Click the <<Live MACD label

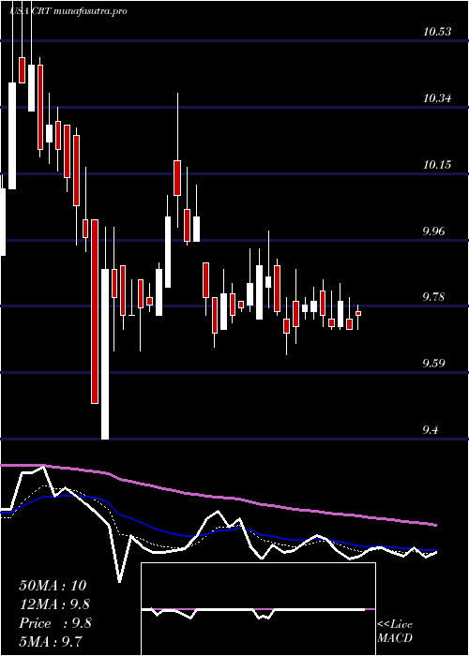click(x=395, y=632)
